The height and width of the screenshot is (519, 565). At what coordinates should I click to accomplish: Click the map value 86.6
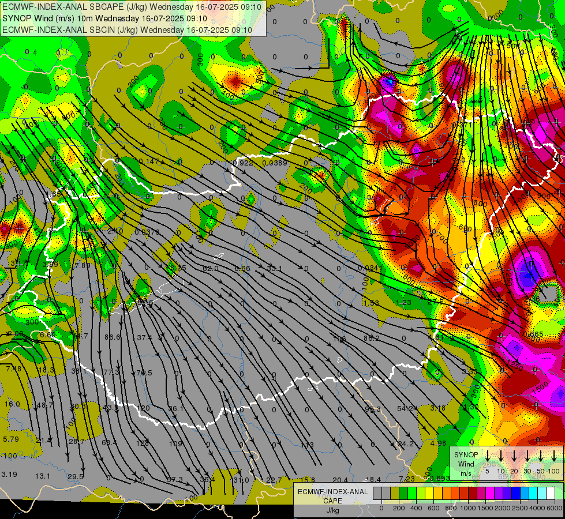click(x=112, y=337)
